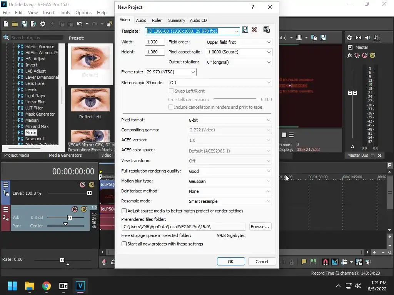Viewport: 394px width, 295px height.
Task: Click the Cancel button
Action: (x=262, y=261)
